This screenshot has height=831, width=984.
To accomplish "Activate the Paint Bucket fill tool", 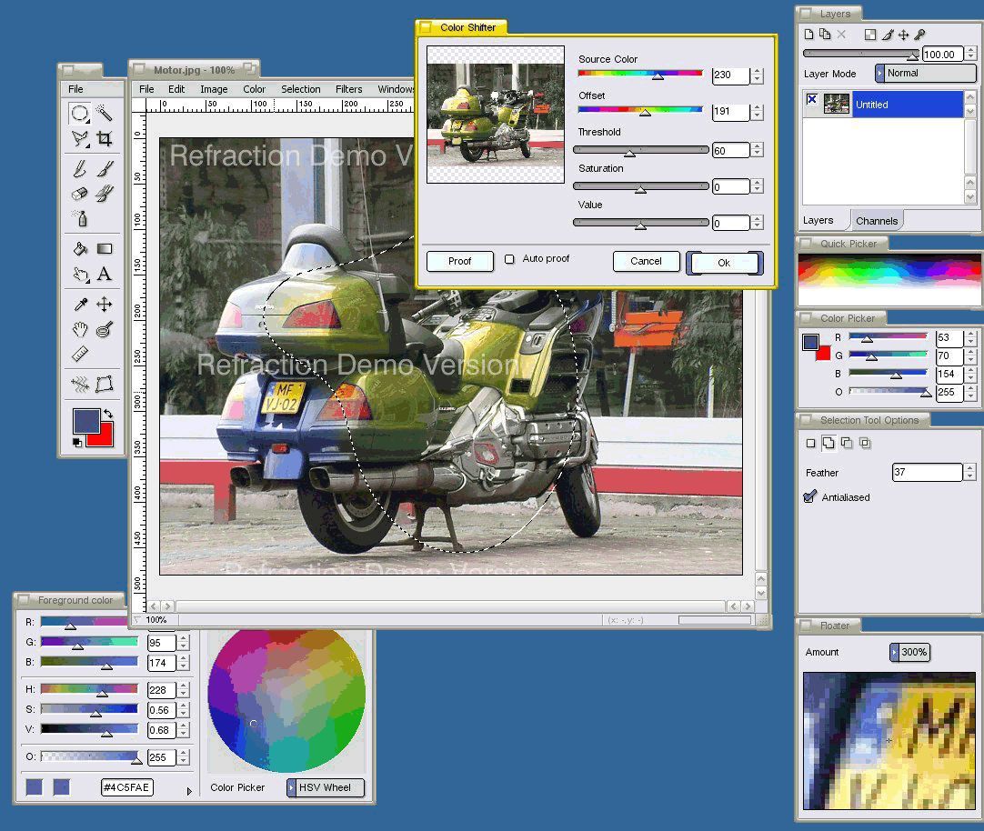I will point(80,248).
